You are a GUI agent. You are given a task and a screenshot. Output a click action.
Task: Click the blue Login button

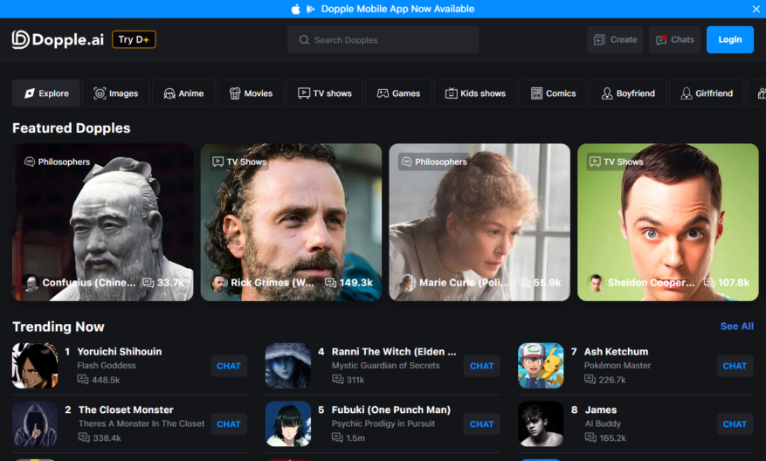(x=730, y=39)
